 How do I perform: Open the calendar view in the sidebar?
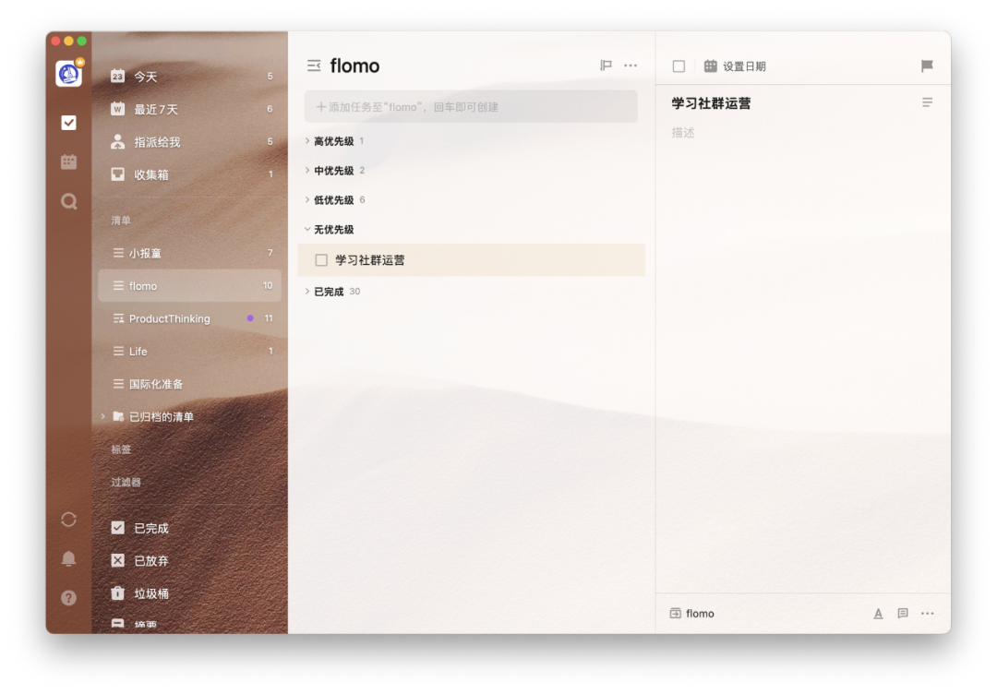click(68, 162)
